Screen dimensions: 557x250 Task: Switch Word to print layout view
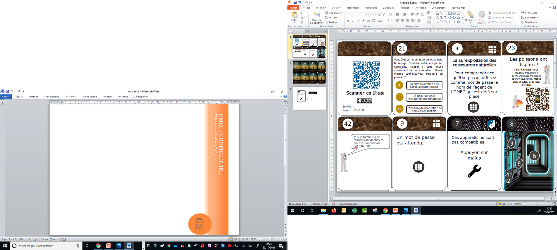[231, 239]
